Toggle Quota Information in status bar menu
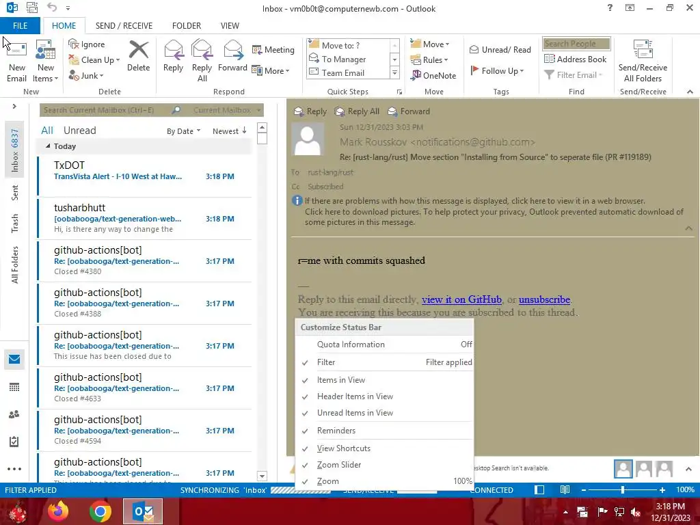700x525 pixels. 384,345
